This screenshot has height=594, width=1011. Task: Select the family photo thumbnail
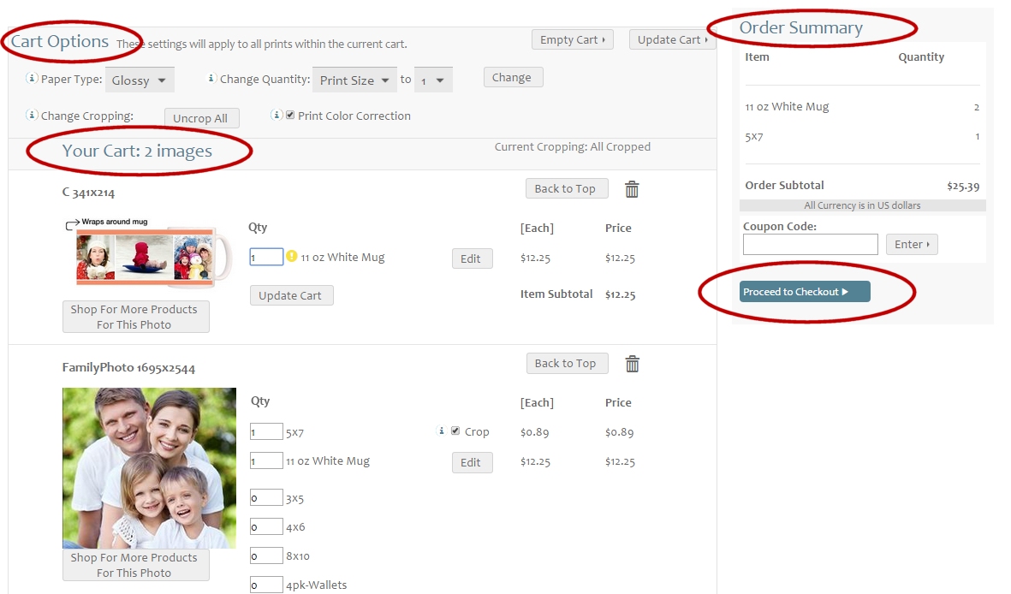click(x=149, y=467)
